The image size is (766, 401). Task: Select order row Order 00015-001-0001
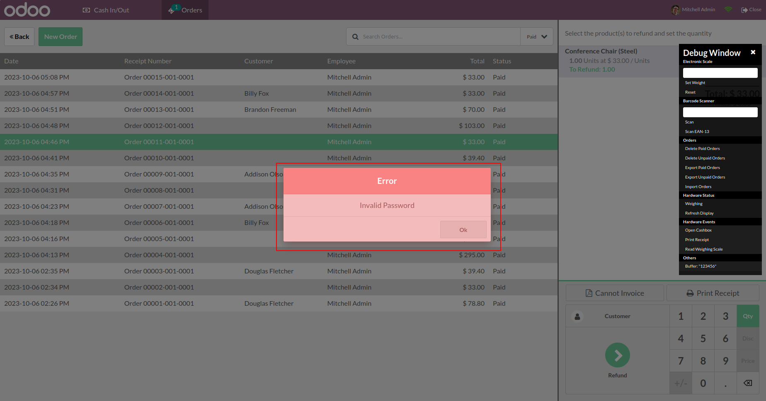point(279,77)
